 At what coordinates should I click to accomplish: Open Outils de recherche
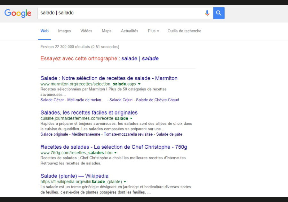coord(184,31)
